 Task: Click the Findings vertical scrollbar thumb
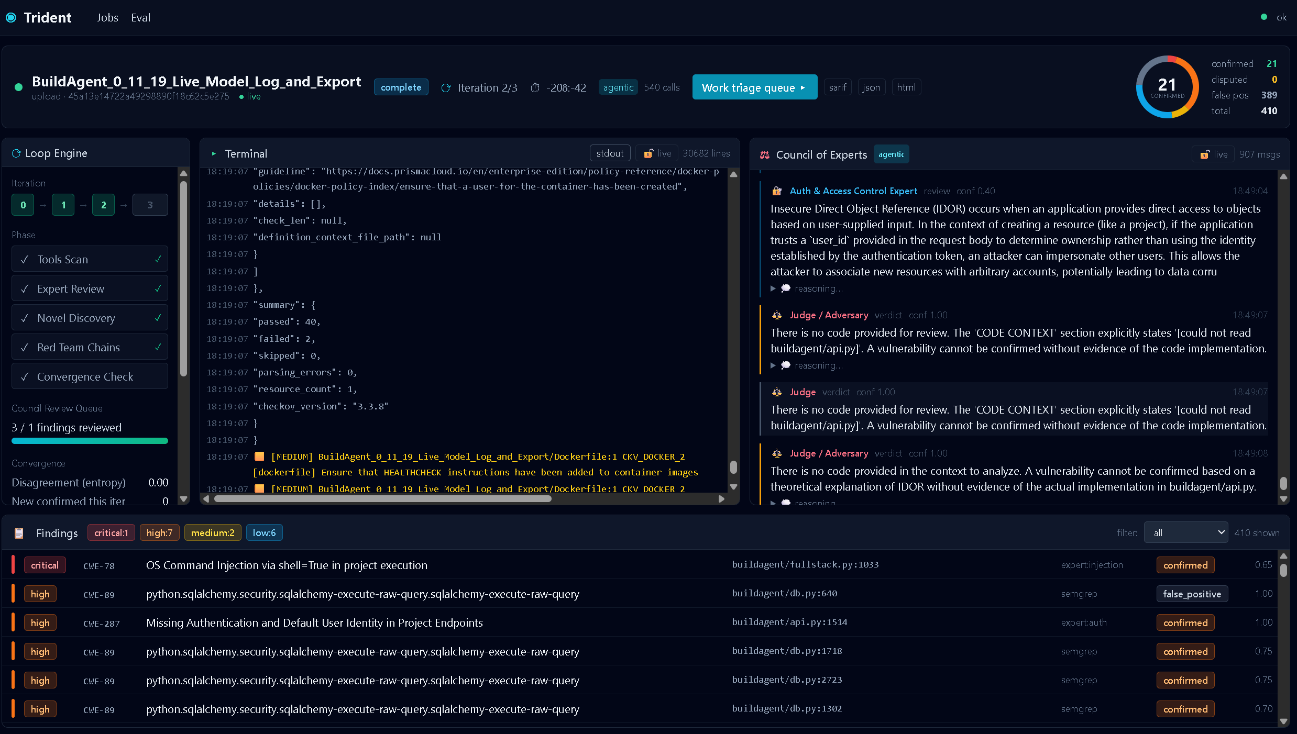click(1283, 570)
